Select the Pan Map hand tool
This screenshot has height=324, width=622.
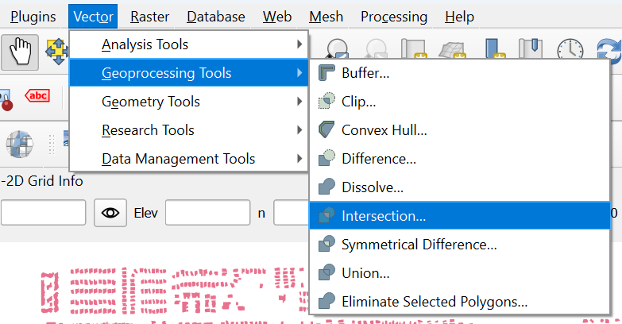pos(20,51)
